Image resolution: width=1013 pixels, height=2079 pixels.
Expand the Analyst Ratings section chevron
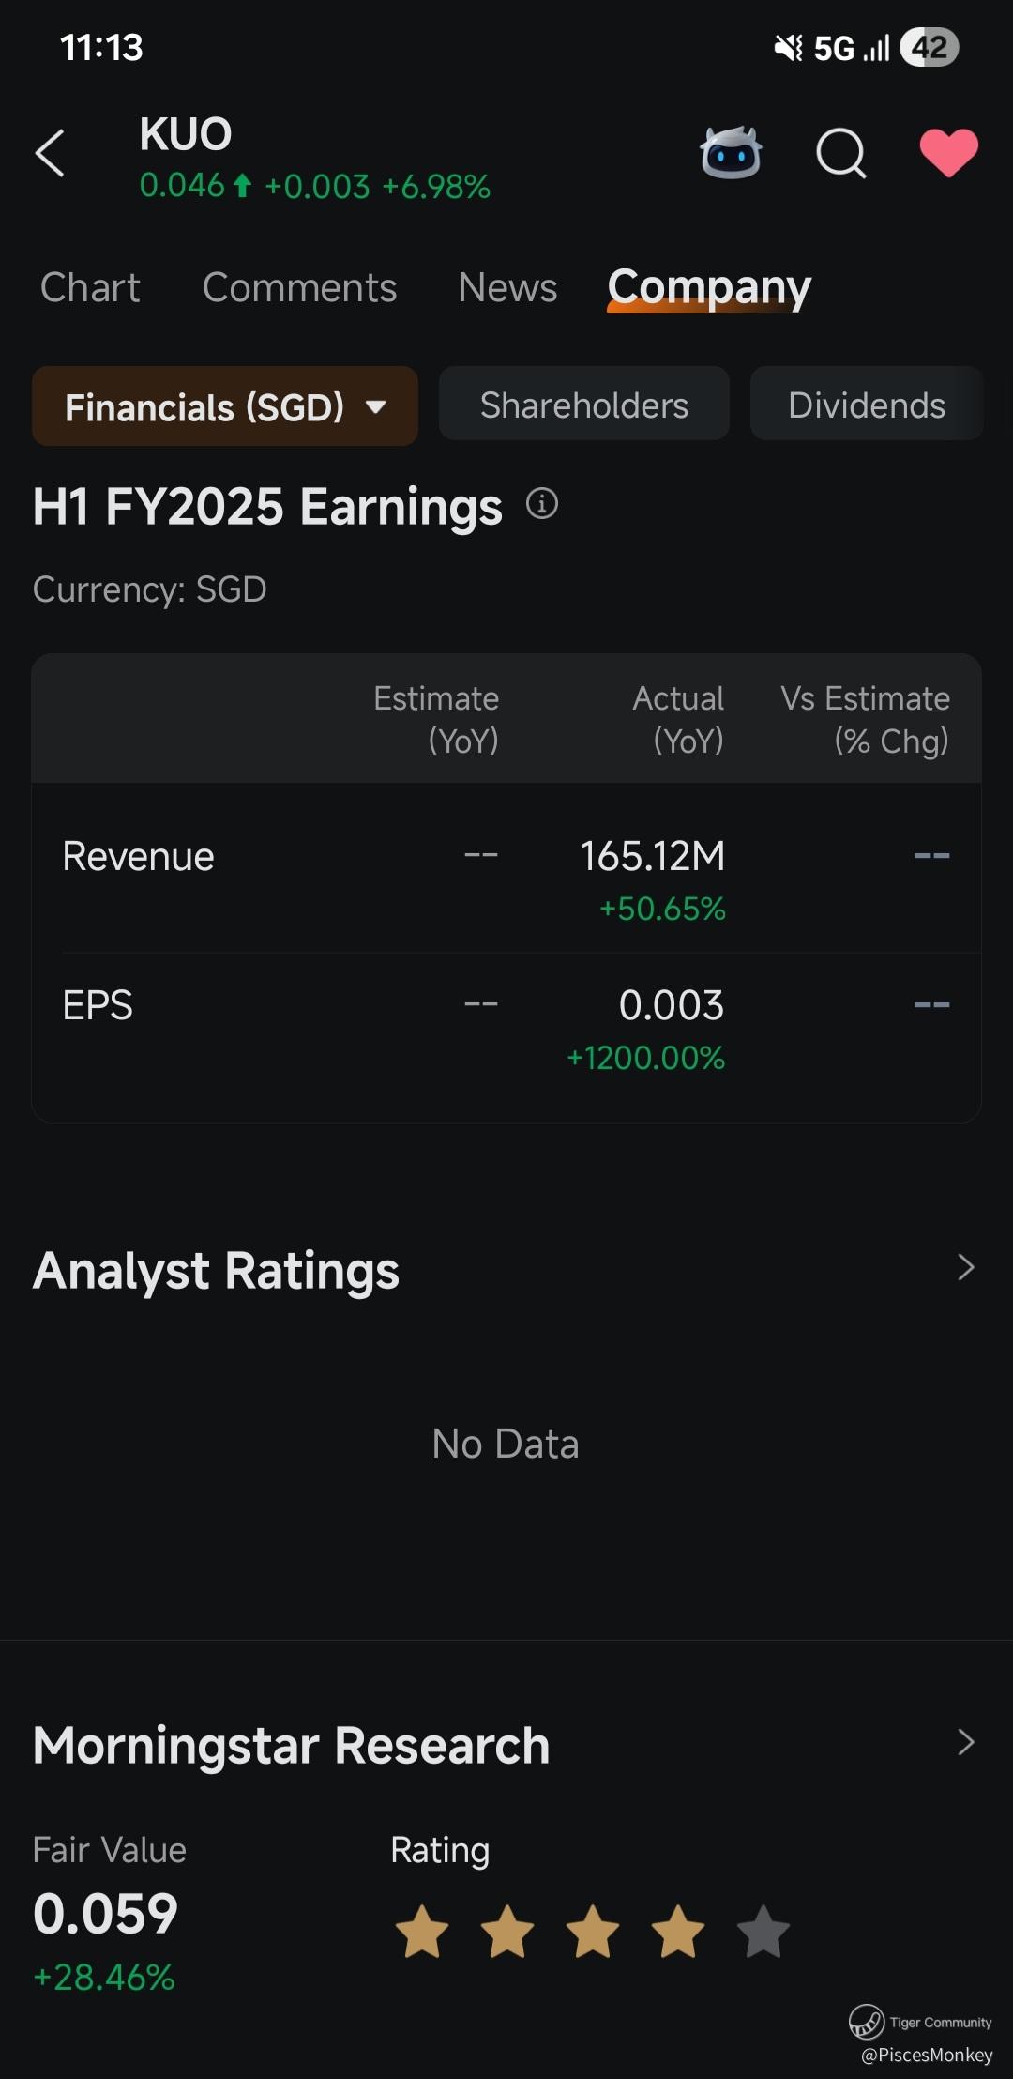click(966, 1268)
